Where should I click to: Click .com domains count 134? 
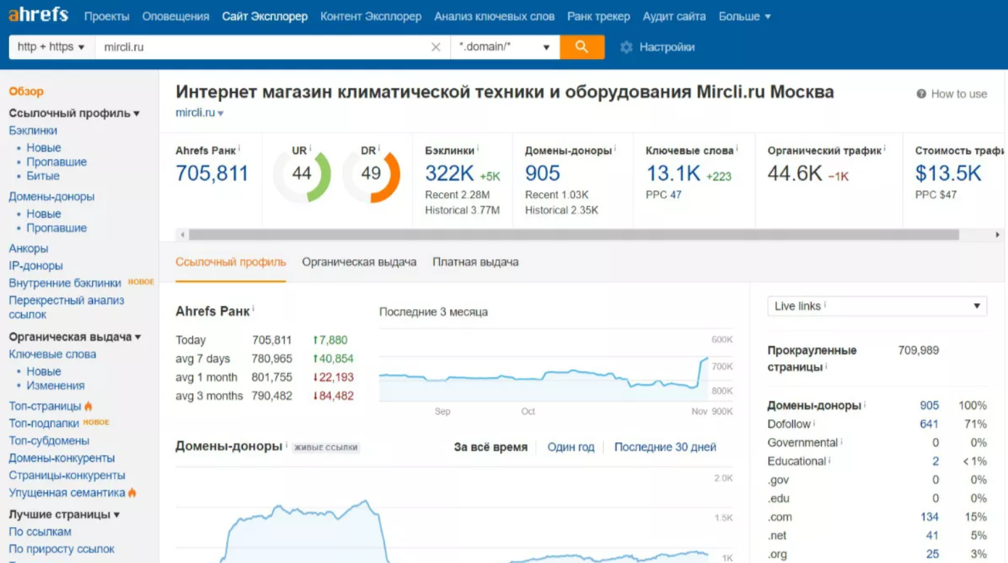[929, 517]
